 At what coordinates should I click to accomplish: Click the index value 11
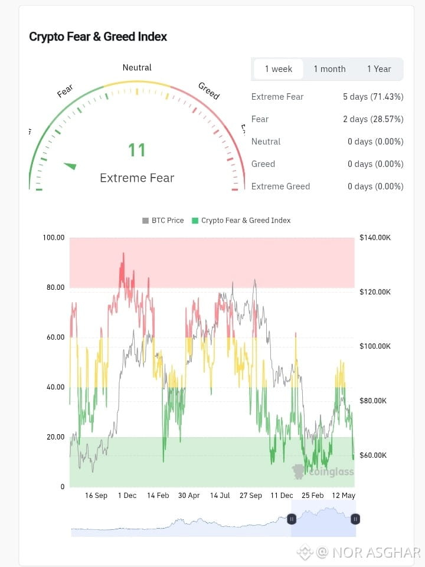click(x=137, y=150)
